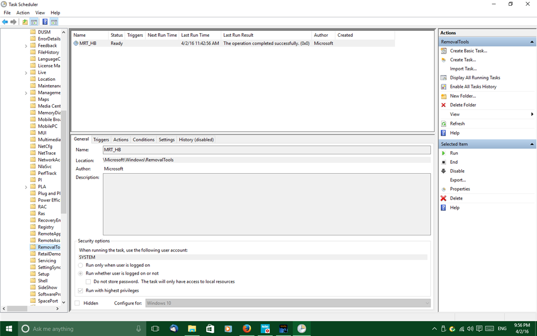
Task: Click the Up one level folder icon
Action: coord(25,22)
